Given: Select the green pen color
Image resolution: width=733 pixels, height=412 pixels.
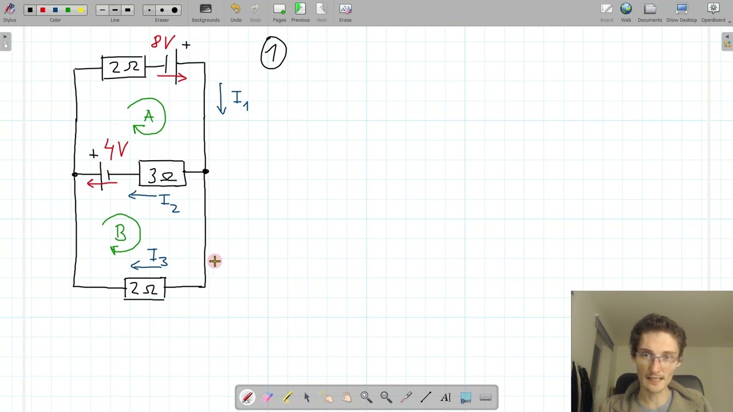Looking at the screenshot, I should (x=68, y=10).
